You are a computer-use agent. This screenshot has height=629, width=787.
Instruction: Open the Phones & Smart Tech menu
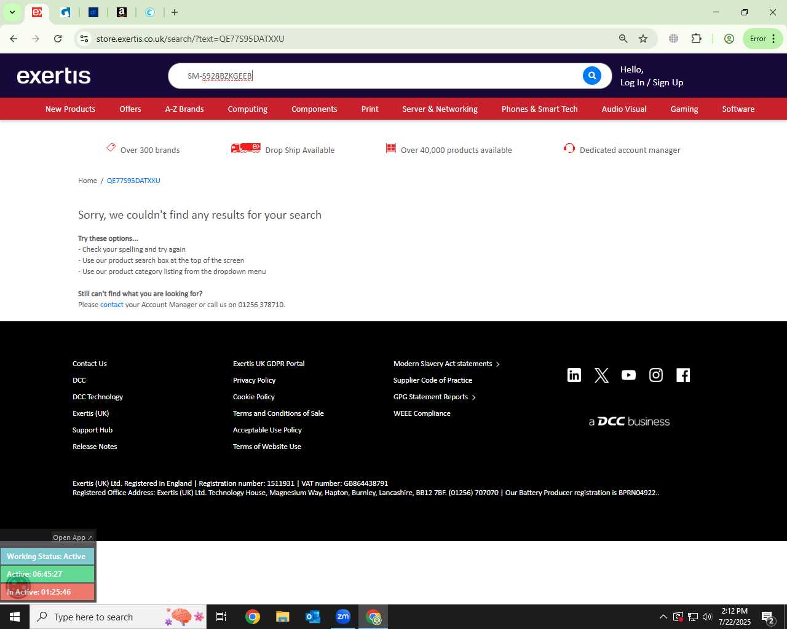(x=540, y=109)
